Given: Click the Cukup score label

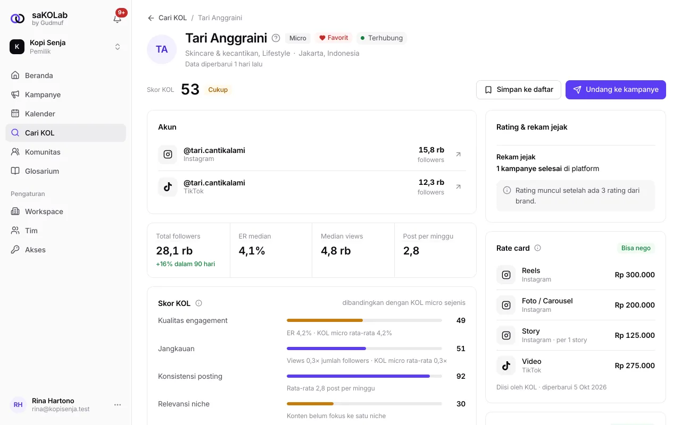Looking at the screenshot, I should coord(218,90).
